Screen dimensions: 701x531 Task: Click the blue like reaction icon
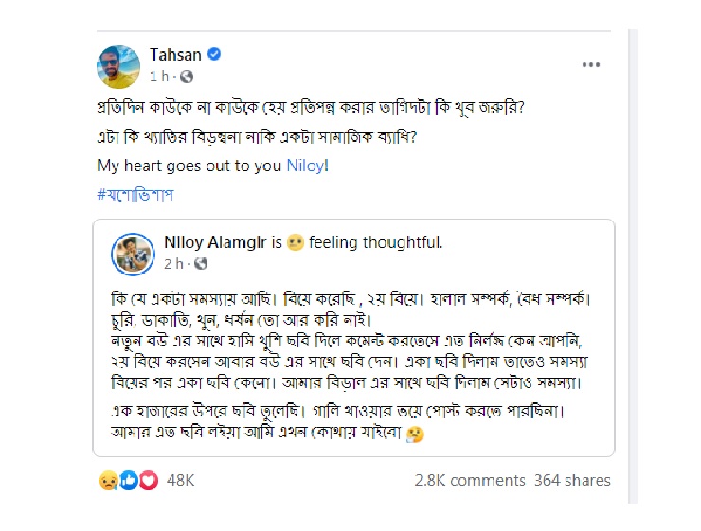tap(128, 481)
